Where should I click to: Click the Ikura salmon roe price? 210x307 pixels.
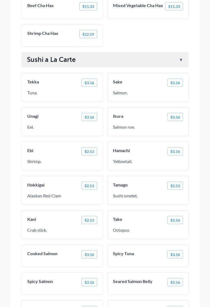click(x=175, y=117)
